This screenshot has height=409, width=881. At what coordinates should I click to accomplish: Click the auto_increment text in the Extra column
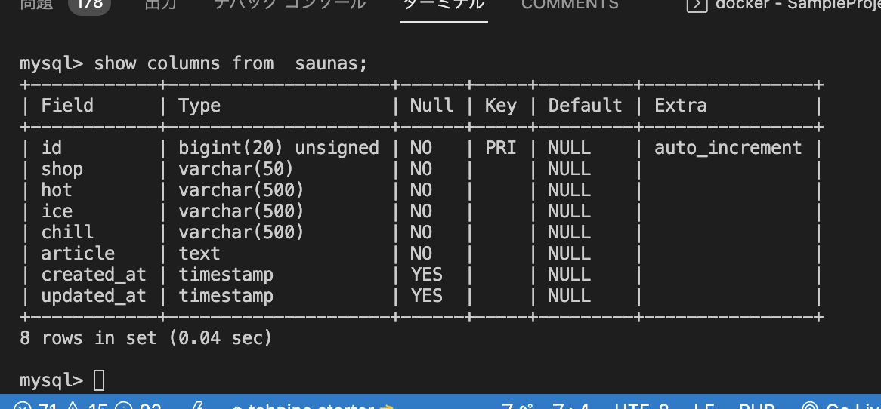tap(728, 147)
